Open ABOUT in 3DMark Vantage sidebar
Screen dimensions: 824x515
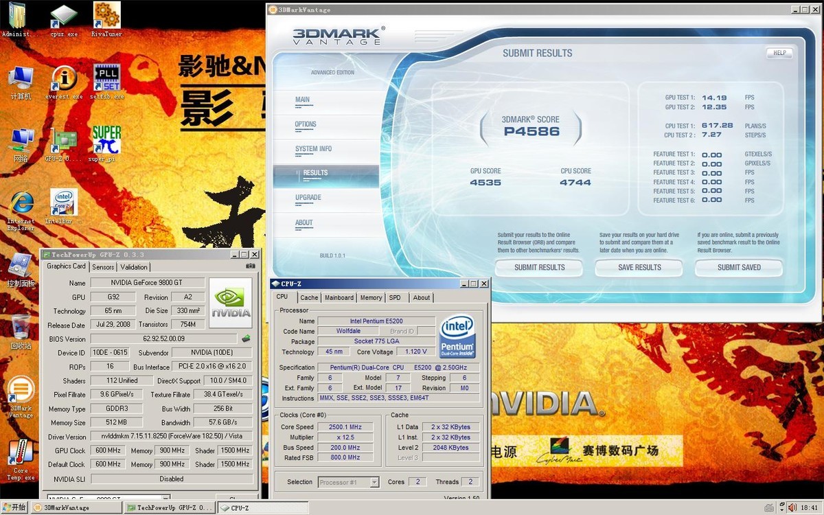click(326, 225)
